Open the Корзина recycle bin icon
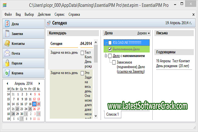Viewport: 198px width, 132px height. (7, 73)
